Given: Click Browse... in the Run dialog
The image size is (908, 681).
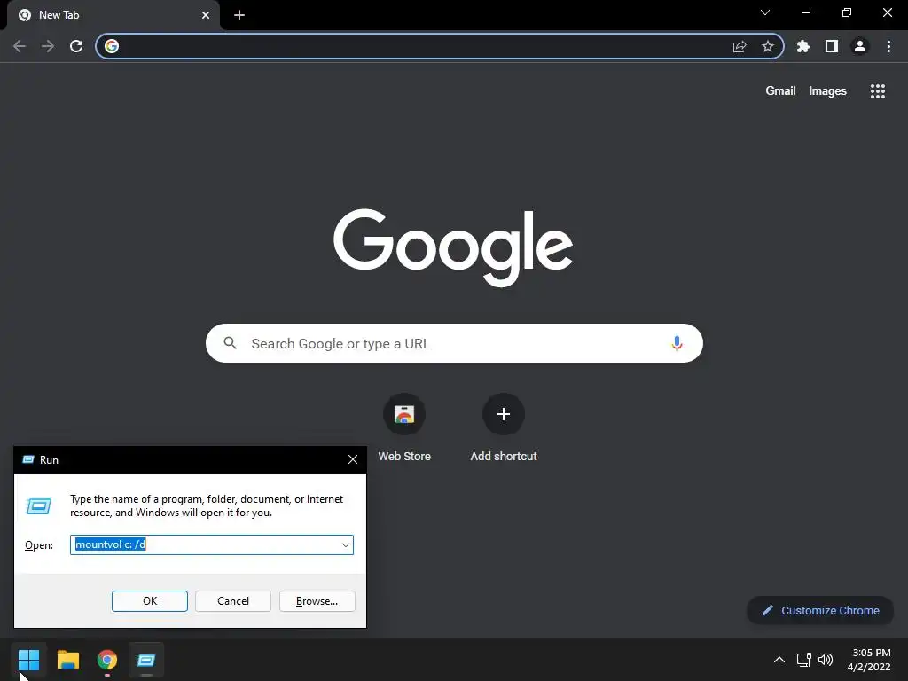Looking at the screenshot, I should [x=317, y=601].
